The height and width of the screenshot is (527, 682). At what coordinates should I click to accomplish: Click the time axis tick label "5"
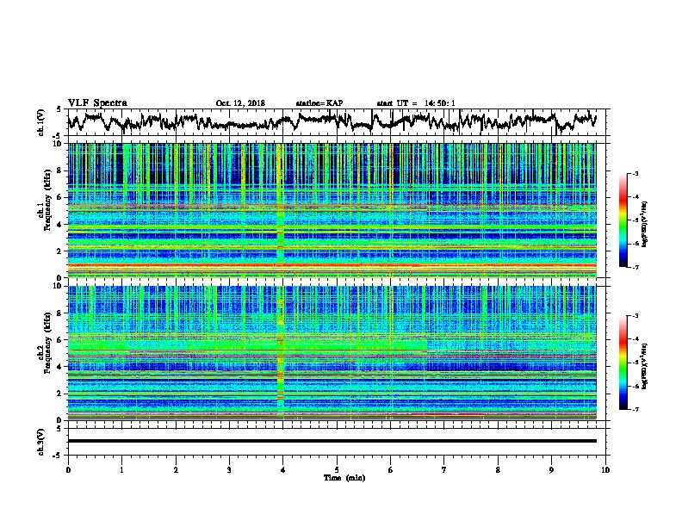pyautogui.click(x=337, y=469)
